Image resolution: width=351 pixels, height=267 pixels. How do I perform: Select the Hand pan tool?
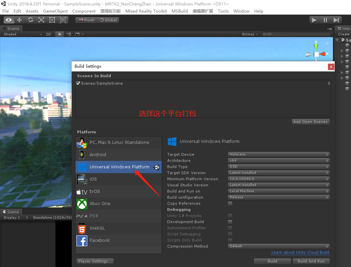(x=9, y=20)
